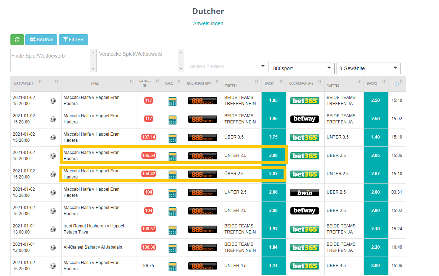Open the Rating settings button
This screenshot has height=276, width=439.
pyautogui.click(x=41, y=40)
